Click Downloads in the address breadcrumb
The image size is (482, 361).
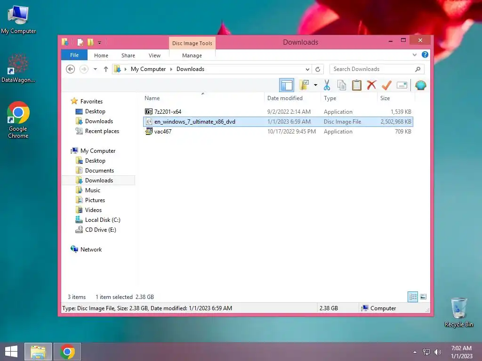[190, 69]
